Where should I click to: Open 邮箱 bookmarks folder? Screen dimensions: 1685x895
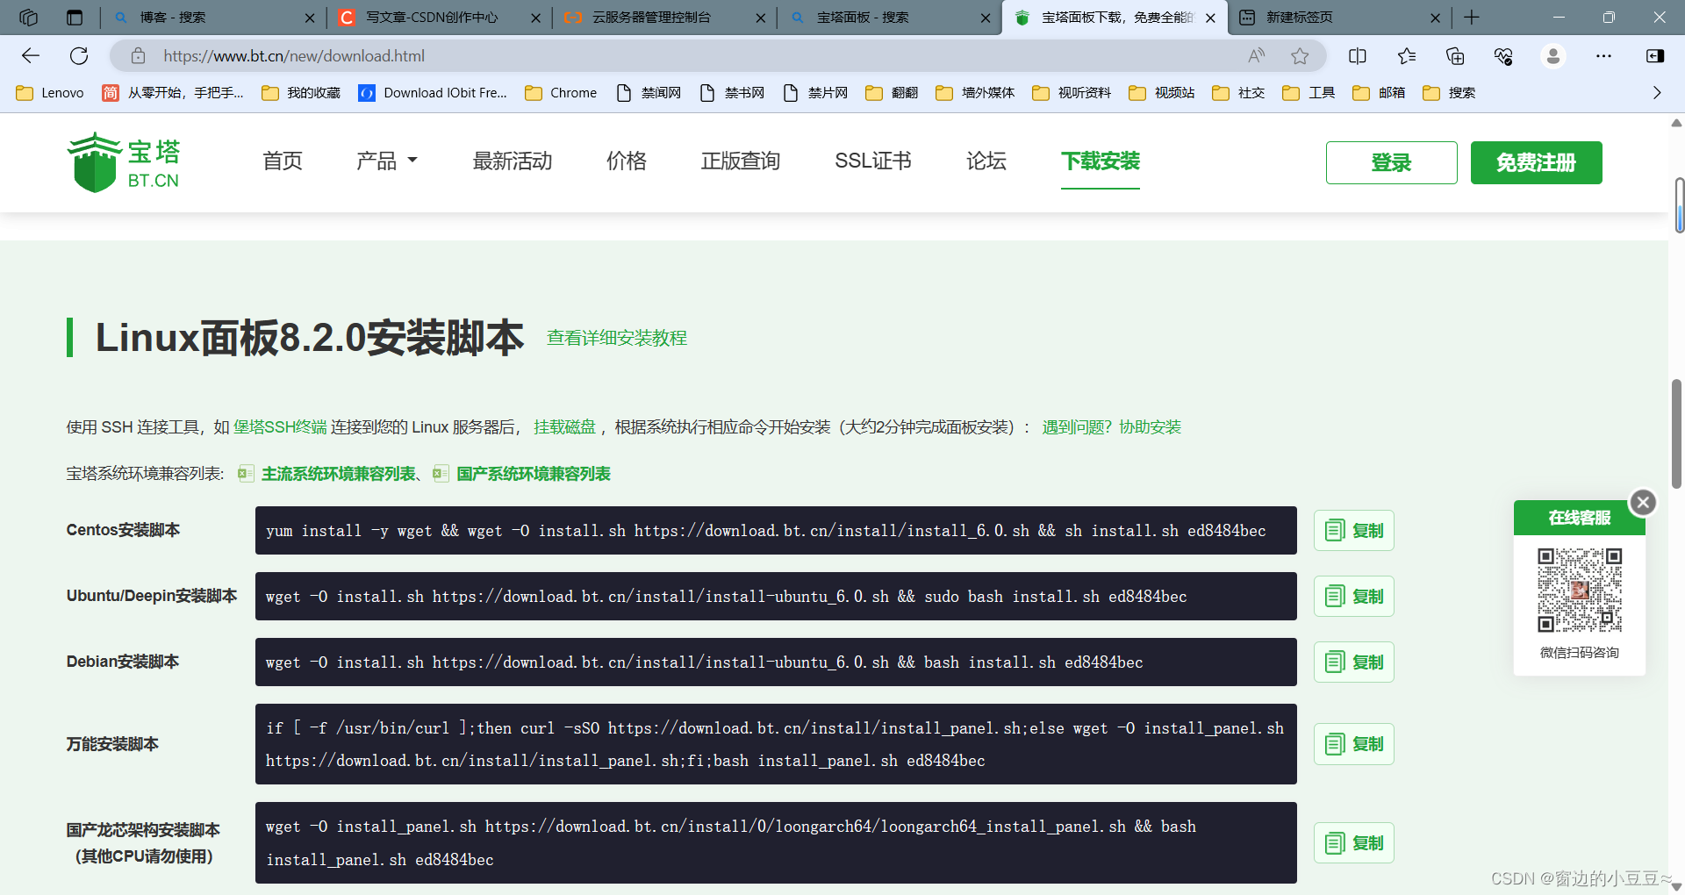[x=1379, y=93]
